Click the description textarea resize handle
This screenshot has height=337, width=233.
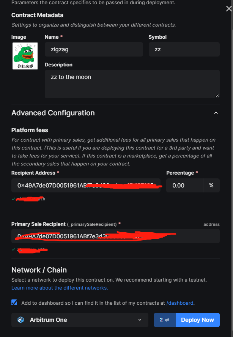217,96
